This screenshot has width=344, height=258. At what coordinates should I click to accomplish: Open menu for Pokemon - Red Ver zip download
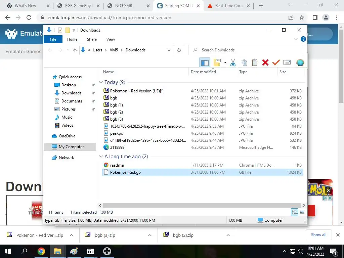click(72, 235)
